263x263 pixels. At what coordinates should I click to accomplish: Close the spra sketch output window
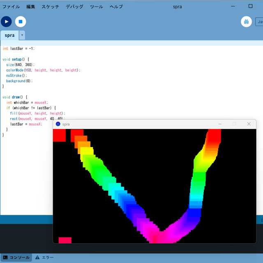(249, 124)
